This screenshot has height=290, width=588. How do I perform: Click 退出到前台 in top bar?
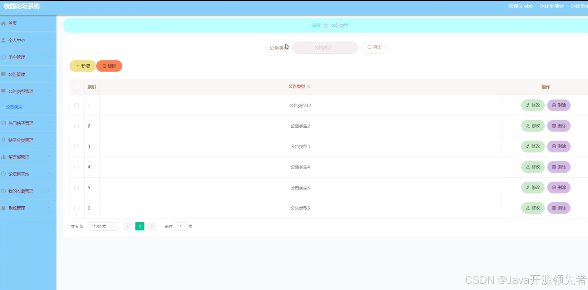point(552,6)
